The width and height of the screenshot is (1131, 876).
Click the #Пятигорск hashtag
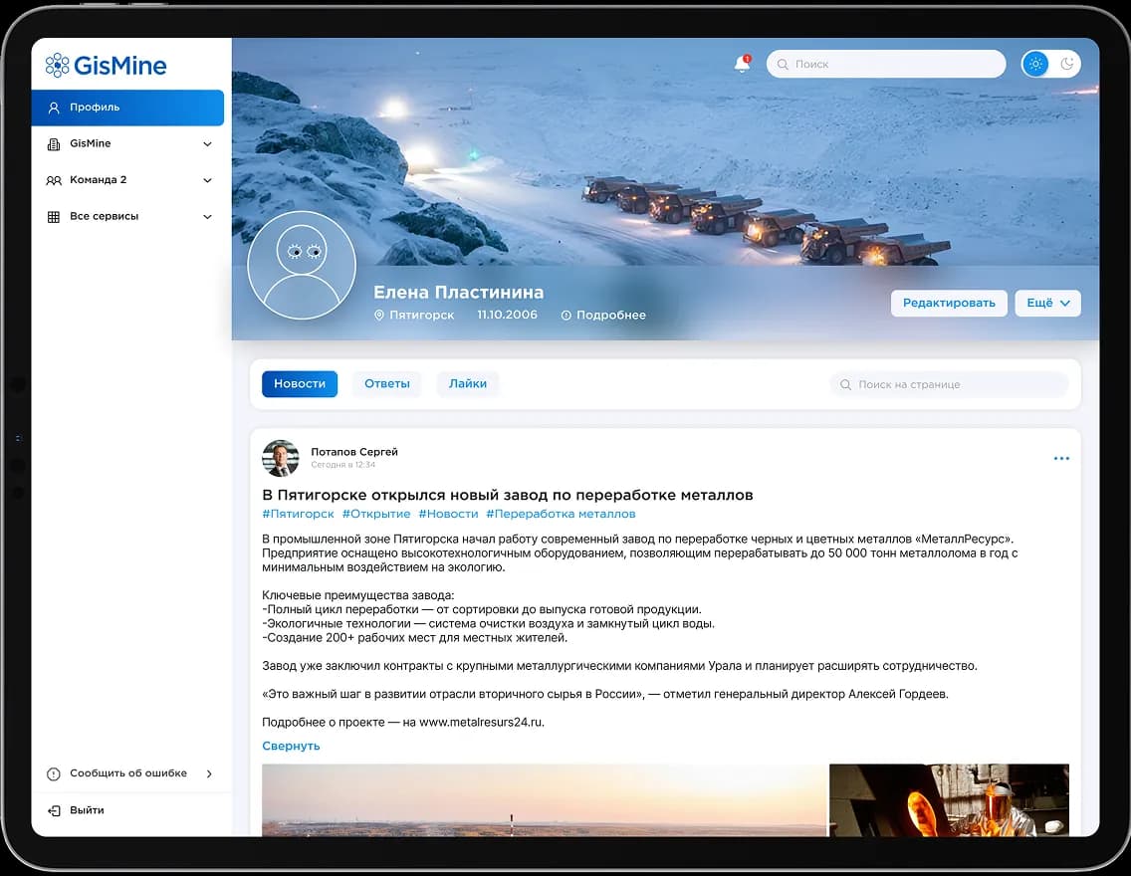tap(298, 514)
